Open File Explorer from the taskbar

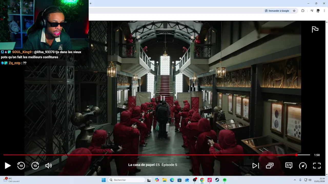pos(165,180)
